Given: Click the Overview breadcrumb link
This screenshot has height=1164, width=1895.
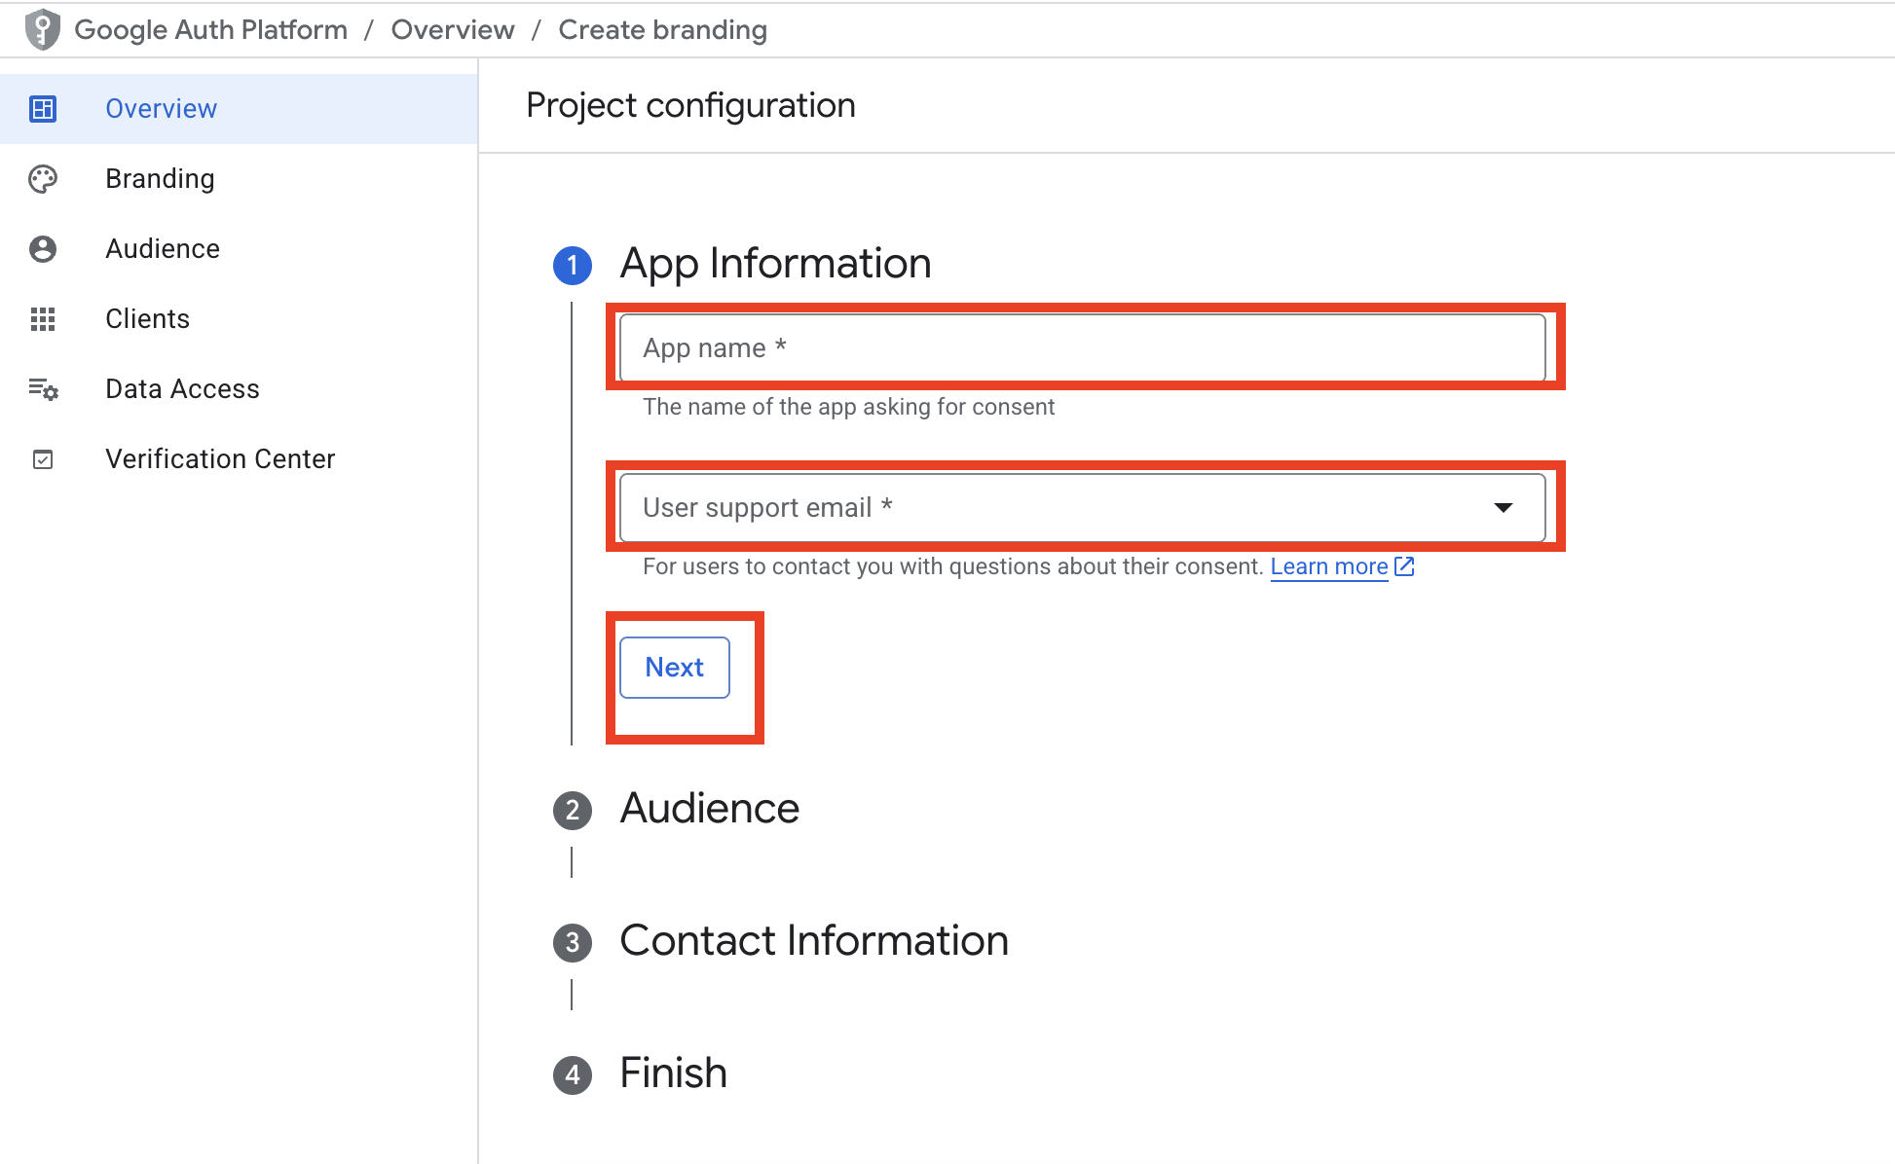Looking at the screenshot, I should tap(452, 30).
